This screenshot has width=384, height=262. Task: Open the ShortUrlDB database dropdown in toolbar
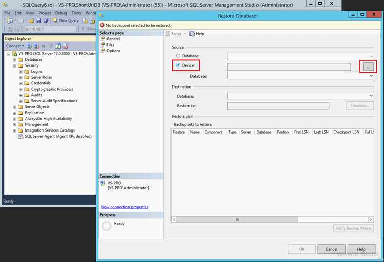(50, 29)
